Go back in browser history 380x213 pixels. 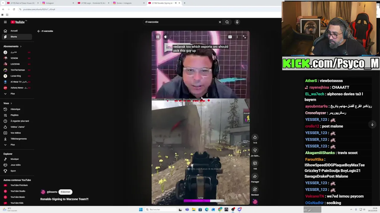tap(3, 9)
